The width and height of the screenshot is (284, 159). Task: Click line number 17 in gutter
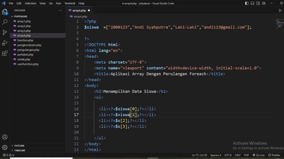[x=76, y=115]
